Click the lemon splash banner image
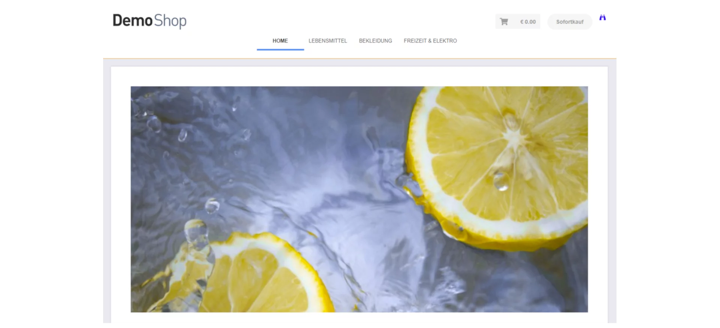This screenshot has width=720, height=328. point(359,199)
